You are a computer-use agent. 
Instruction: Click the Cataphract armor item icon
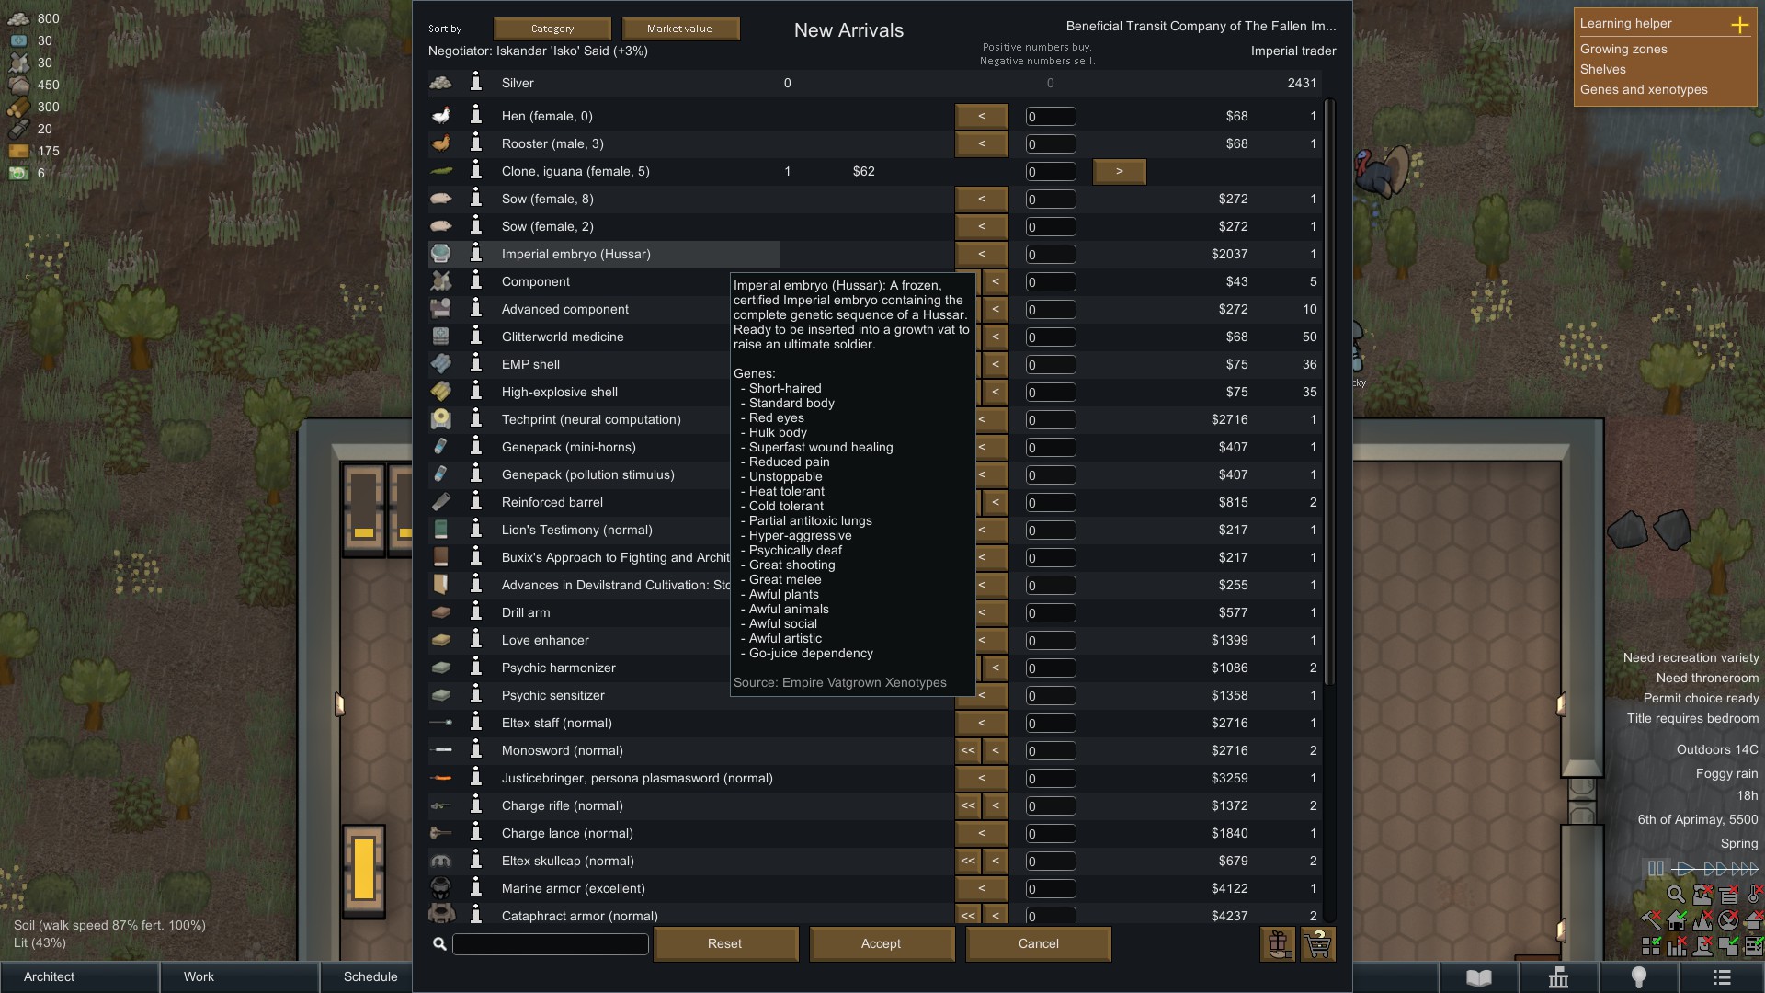click(441, 914)
